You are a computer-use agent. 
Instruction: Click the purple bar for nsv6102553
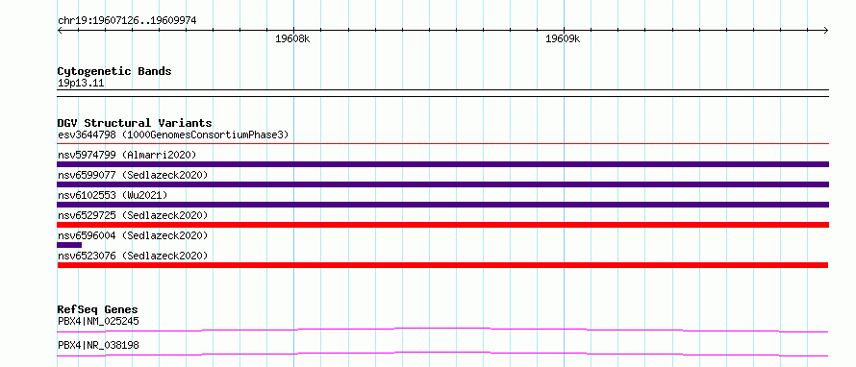442,205
